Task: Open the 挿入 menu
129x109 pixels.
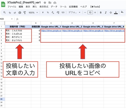Action: pos(35,7)
